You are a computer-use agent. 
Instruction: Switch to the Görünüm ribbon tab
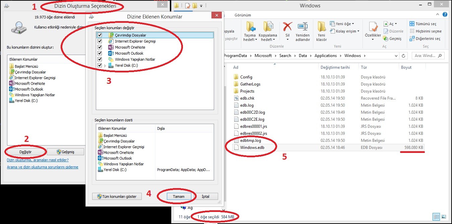tap(243, 15)
